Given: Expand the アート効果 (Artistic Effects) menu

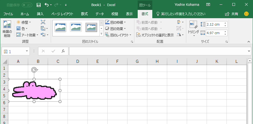Looking at the screenshot, I should [26, 35].
